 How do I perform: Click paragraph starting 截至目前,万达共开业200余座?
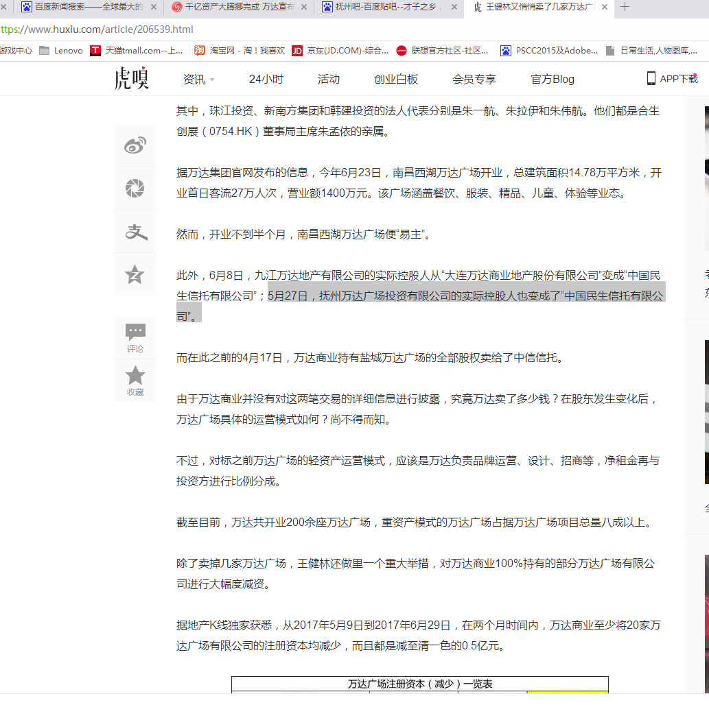(415, 523)
